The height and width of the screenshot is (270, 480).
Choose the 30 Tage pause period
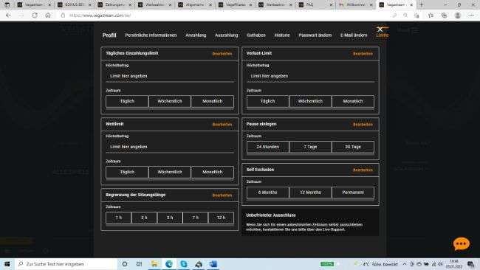(x=353, y=147)
